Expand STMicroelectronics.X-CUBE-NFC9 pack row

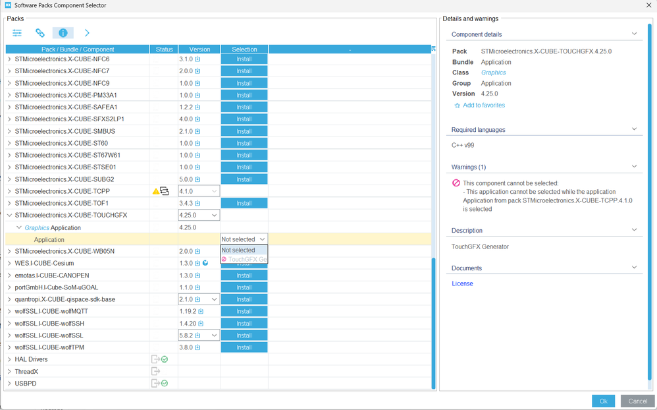point(9,83)
